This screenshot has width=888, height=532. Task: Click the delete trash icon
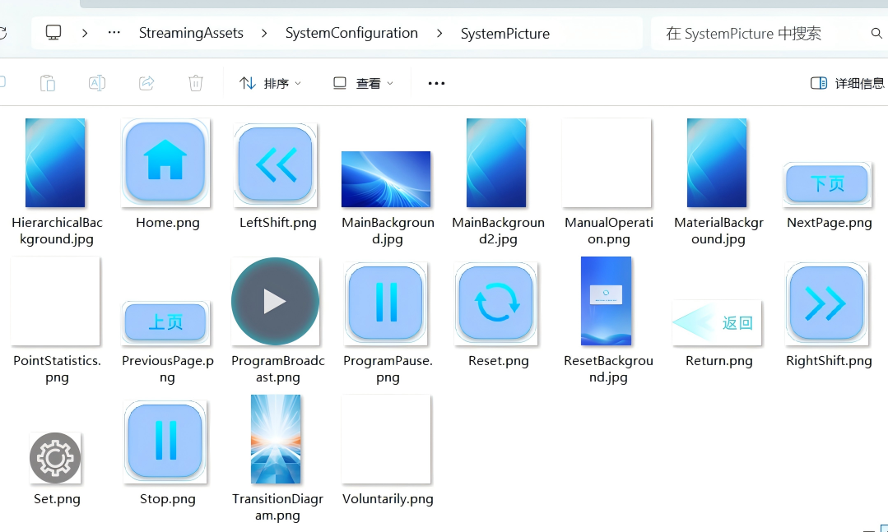[196, 83]
